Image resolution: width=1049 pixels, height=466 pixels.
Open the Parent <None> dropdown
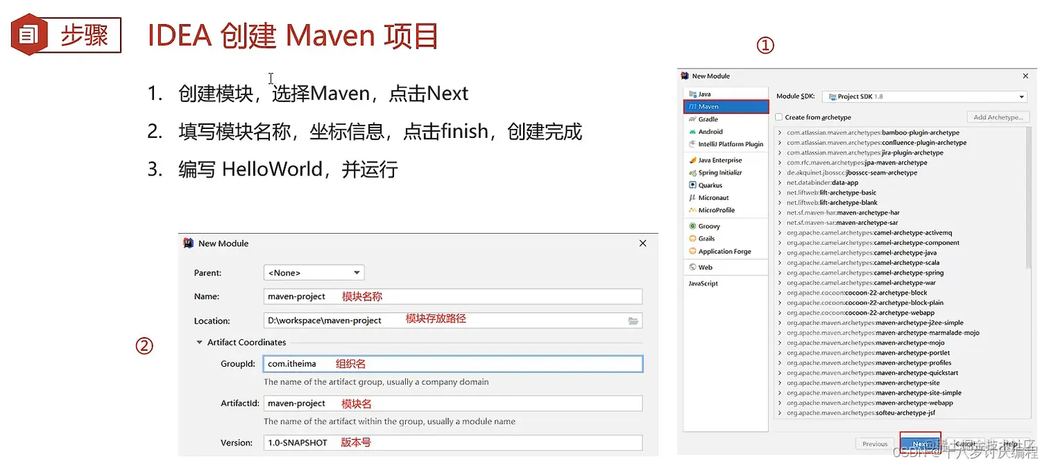[314, 273]
